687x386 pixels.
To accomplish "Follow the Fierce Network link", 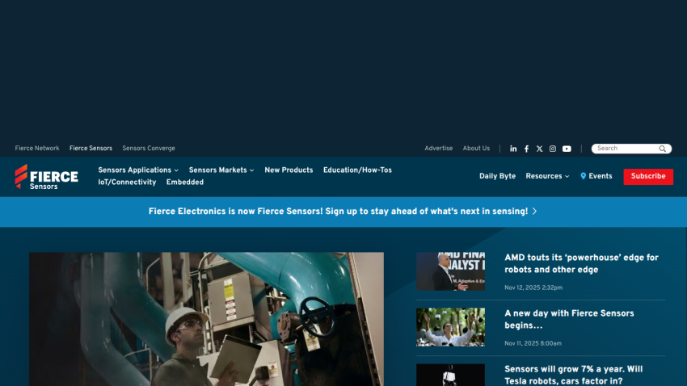I will pos(37,149).
